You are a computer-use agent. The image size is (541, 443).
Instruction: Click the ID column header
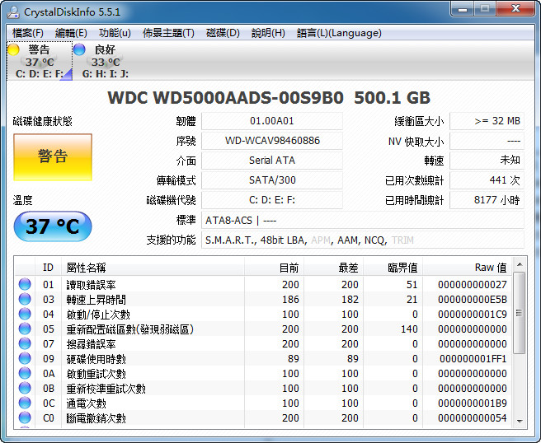pyautogui.click(x=49, y=268)
